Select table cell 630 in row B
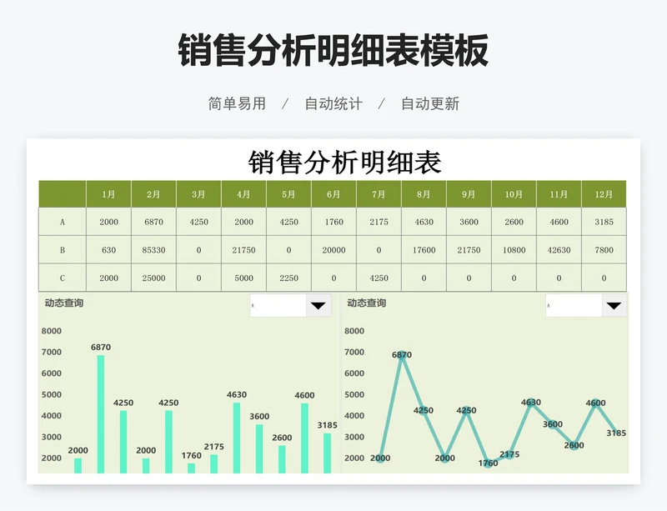The height and width of the screenshot is (511, 667). (109, 250)
